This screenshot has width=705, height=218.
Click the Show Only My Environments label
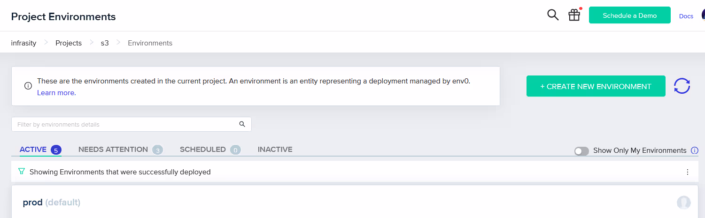tap(640, 150)
